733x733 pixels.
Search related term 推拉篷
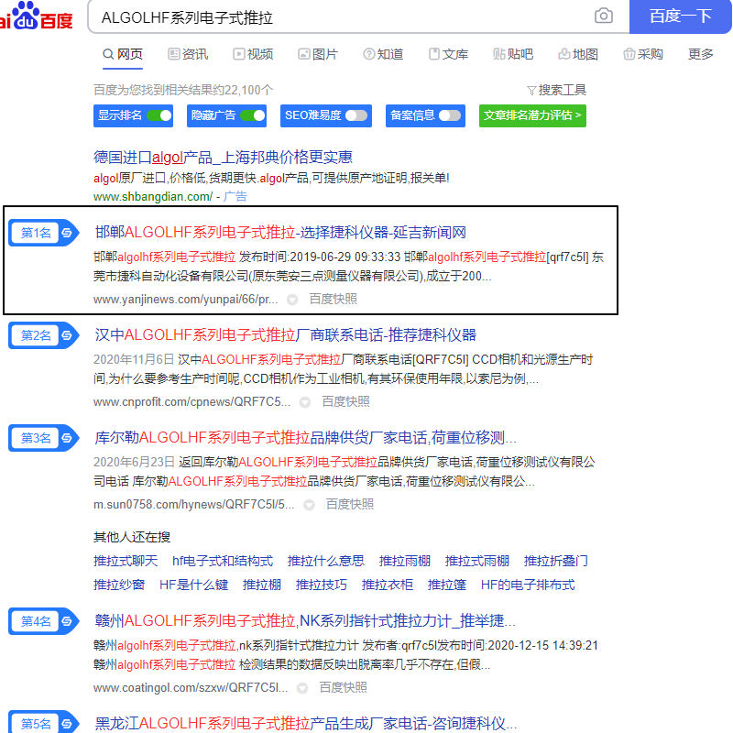click(447, 585)
